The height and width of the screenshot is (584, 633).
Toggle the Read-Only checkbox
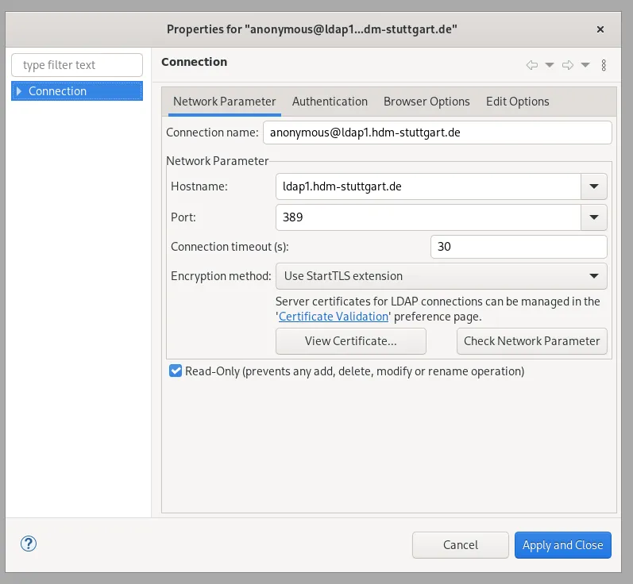coord(176,371)
